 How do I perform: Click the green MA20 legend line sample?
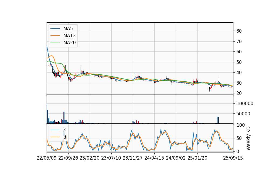coord(55,43)
